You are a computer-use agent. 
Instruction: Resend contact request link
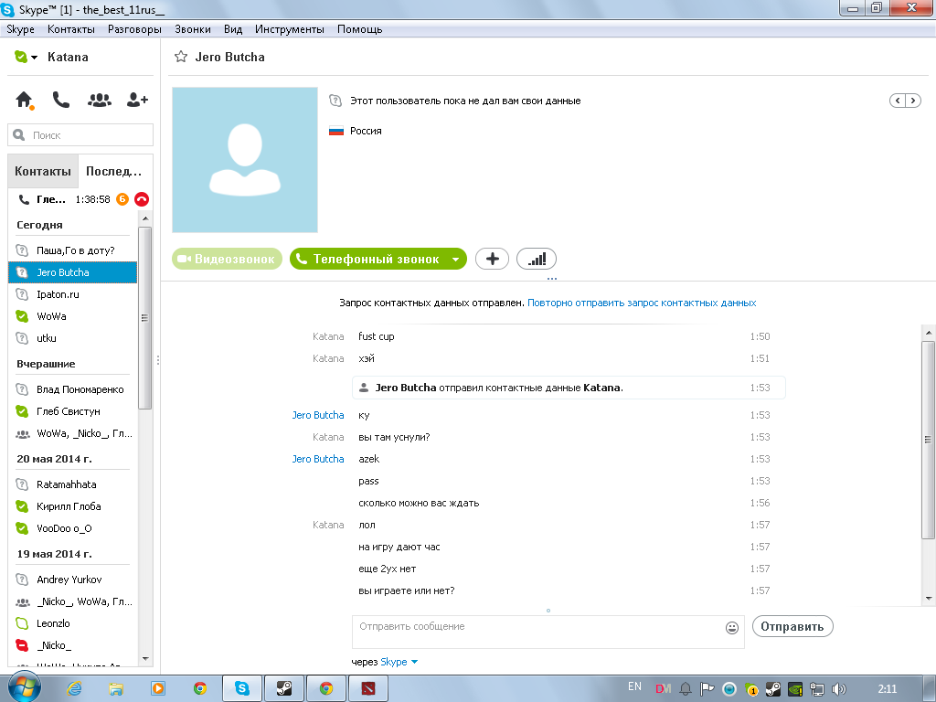point(642,303)
